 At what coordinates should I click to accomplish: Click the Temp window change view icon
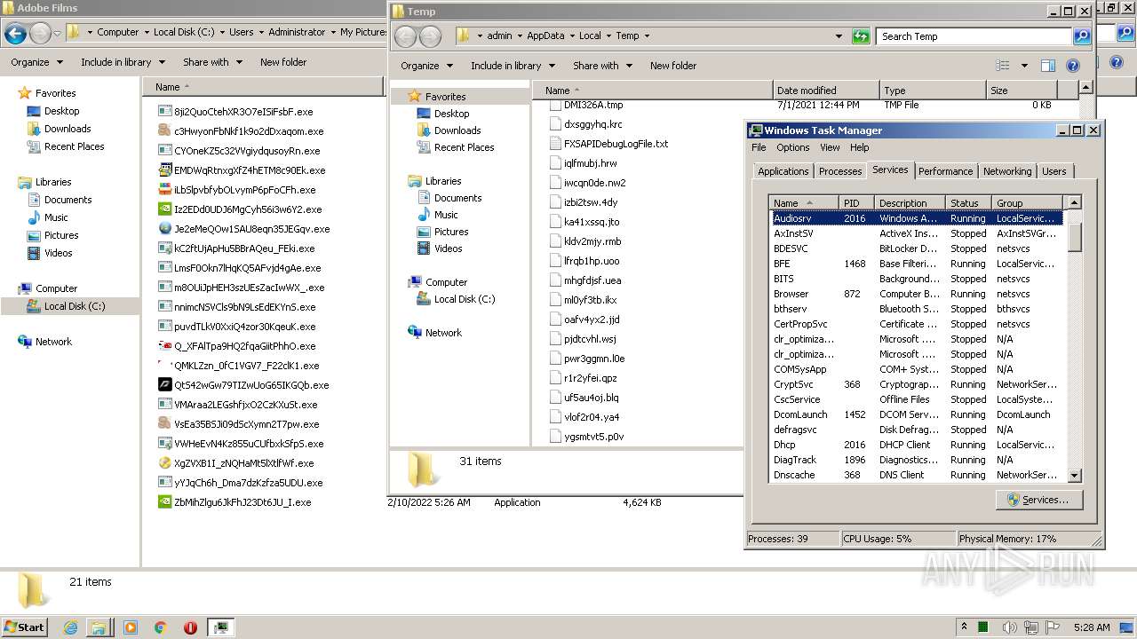(x=1003, y=66)
